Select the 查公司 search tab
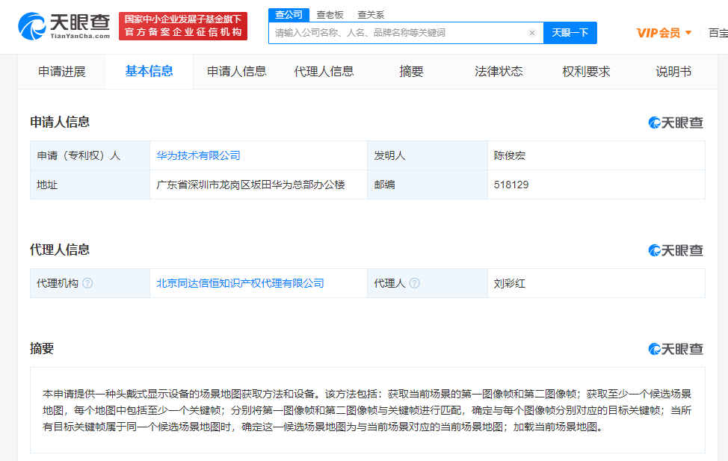Image resolution: width=728 pixels, height=461 pixels. tap(289, 15)
